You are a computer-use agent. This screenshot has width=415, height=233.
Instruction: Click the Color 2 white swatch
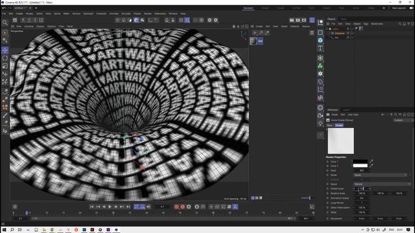tap(361, 166)
